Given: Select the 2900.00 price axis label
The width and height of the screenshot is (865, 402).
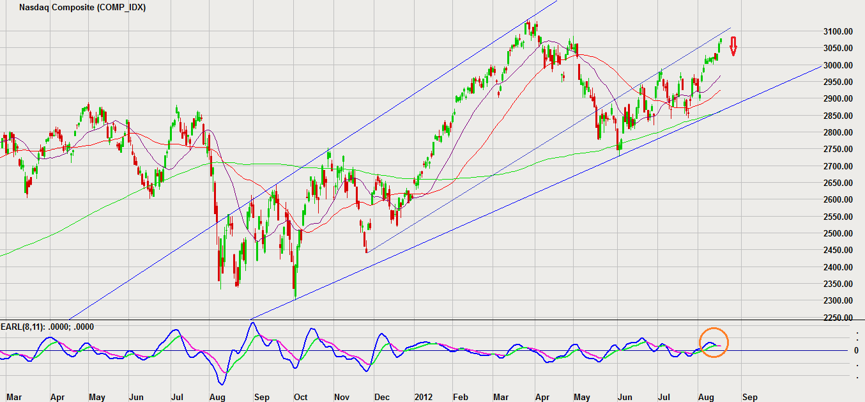Looking at the screenshot, I should 836,99.
